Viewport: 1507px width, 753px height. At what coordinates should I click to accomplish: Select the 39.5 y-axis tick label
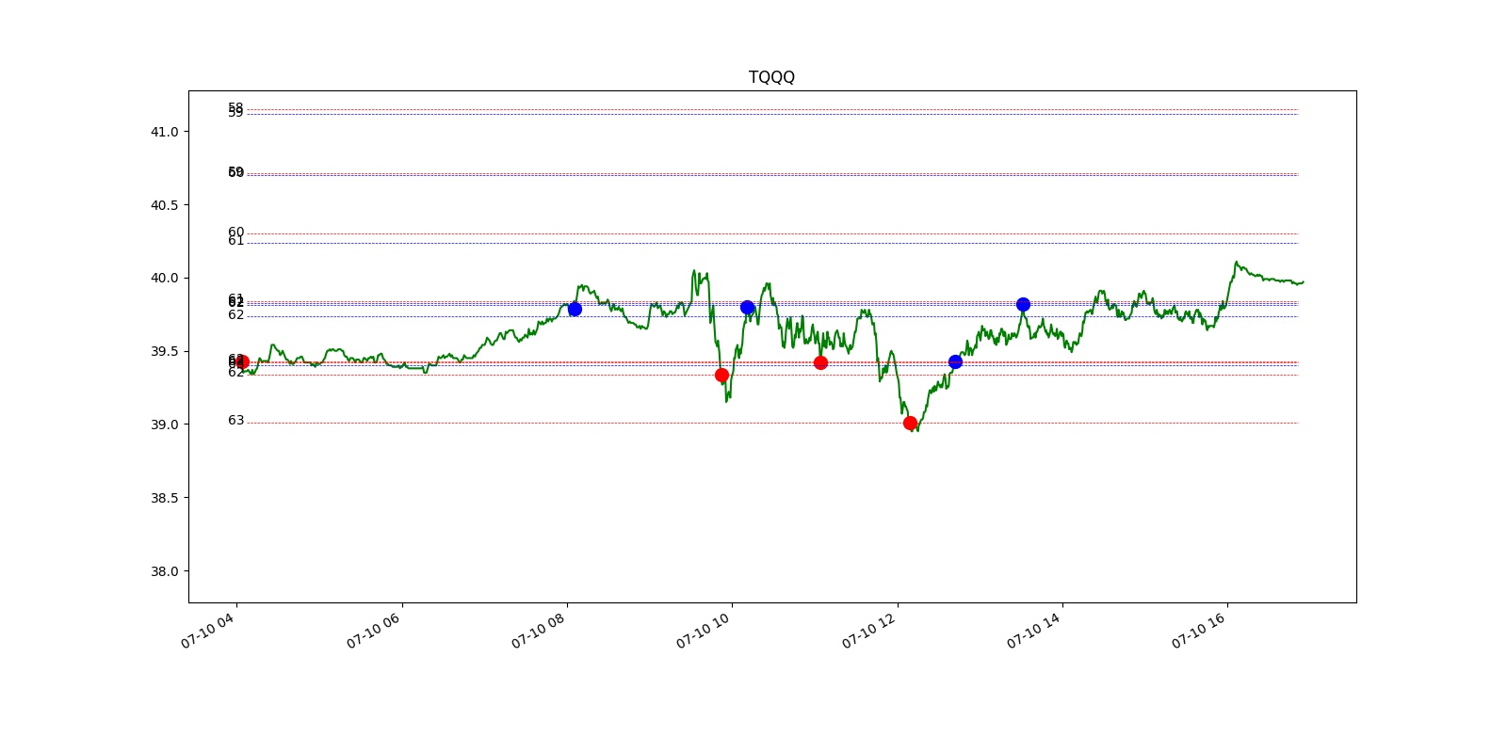pyautogui.click(x=164, y=351)
